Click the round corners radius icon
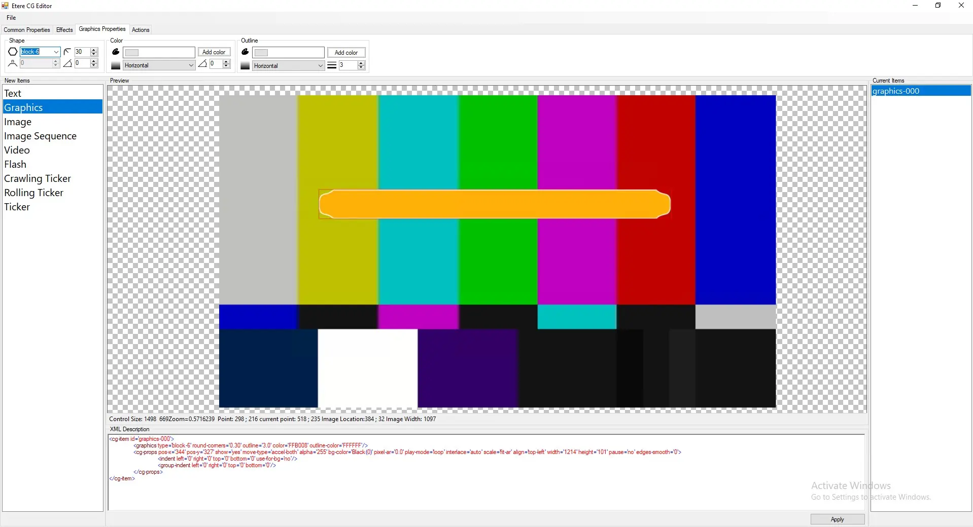Viewport: 973px width, 527px height. [x=67, y=52]
